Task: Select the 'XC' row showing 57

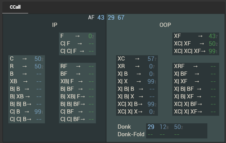Action: [137, 59]
